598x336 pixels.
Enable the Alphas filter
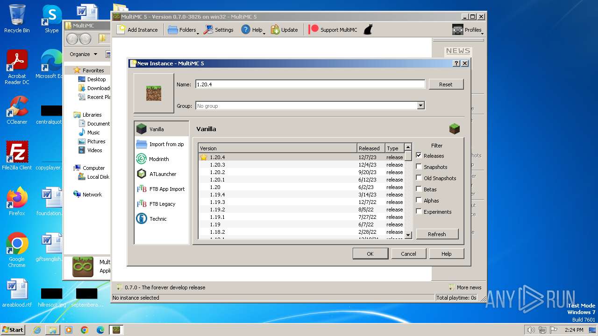click(x=419, y=200)
